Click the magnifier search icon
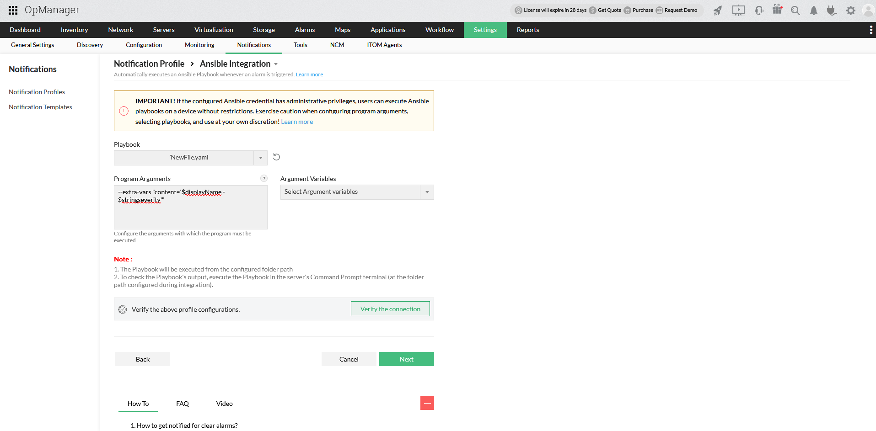Screen dimensions: 876x431 point(795,11)
